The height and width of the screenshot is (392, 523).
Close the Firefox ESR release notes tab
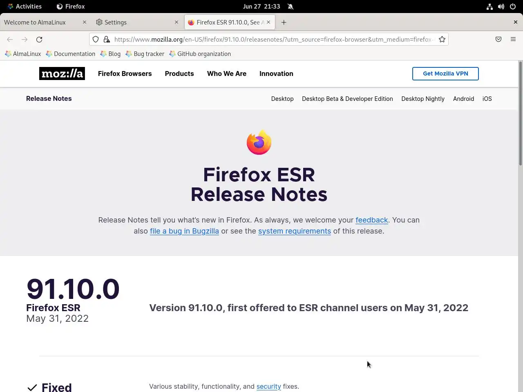[x=268, y=22]
